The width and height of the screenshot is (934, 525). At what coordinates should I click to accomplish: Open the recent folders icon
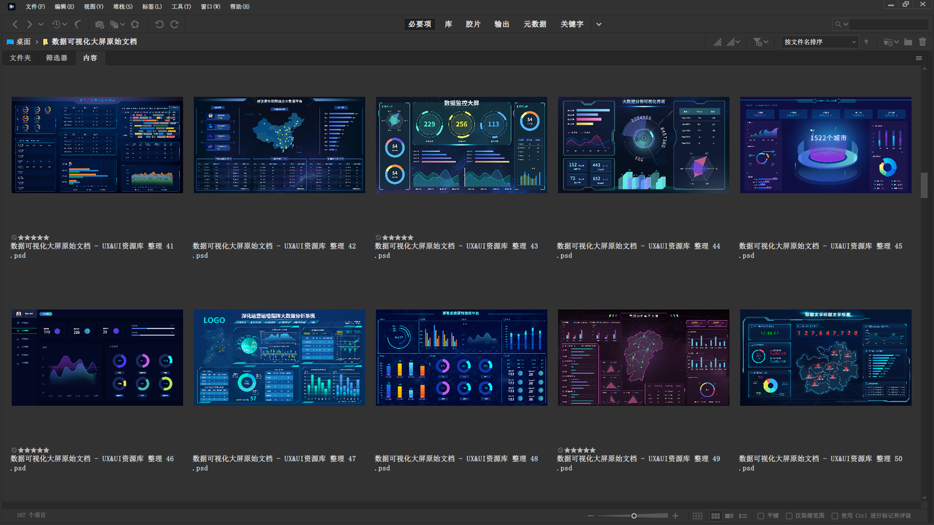891,42
